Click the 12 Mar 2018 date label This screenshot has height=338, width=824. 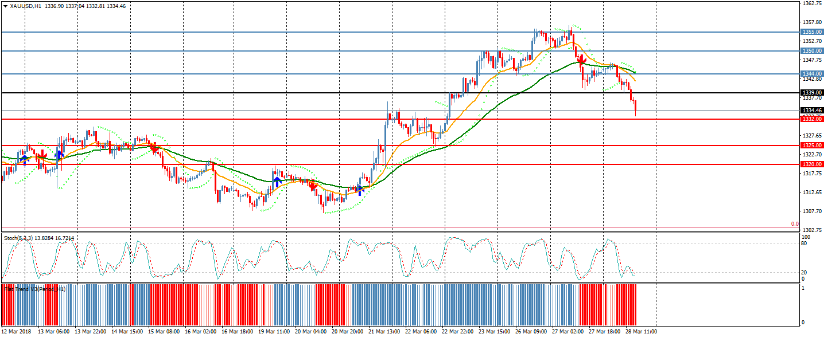click(15, 331)
